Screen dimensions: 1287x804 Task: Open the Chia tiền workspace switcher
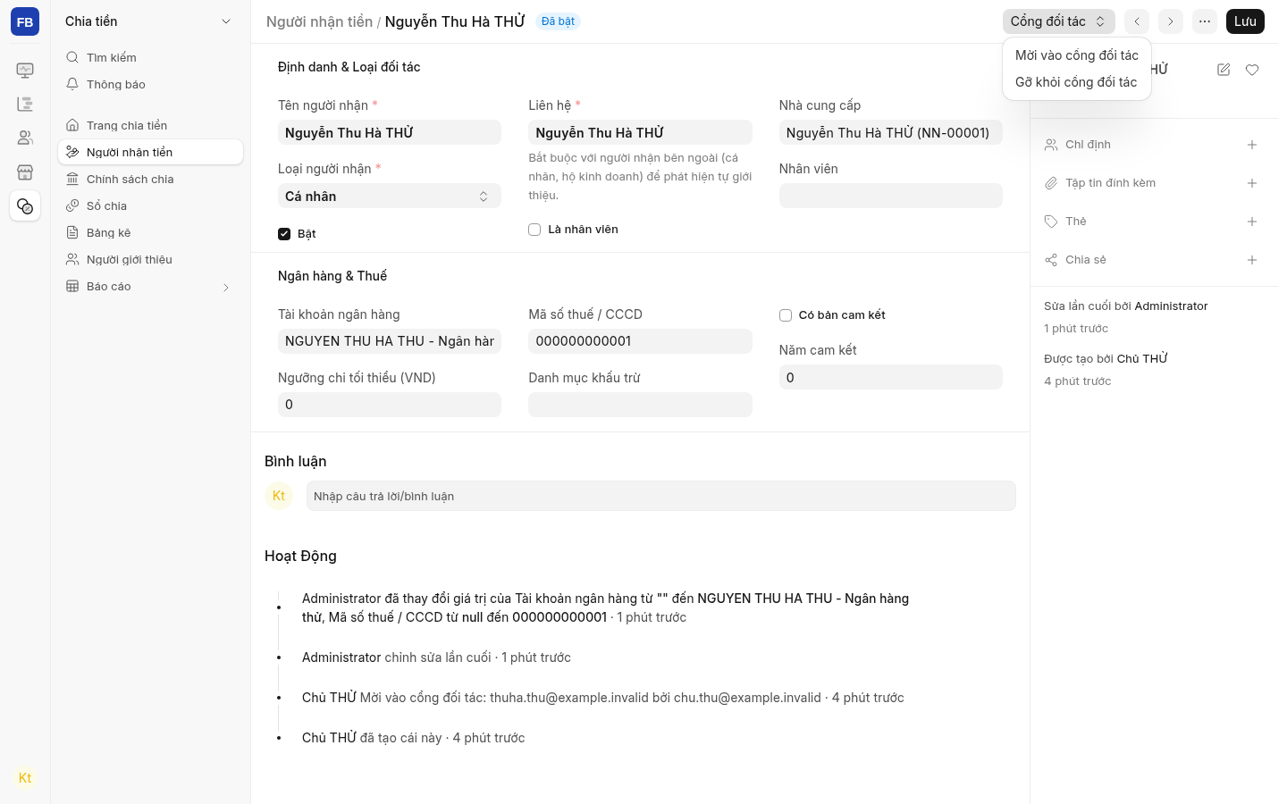(148, 21)
